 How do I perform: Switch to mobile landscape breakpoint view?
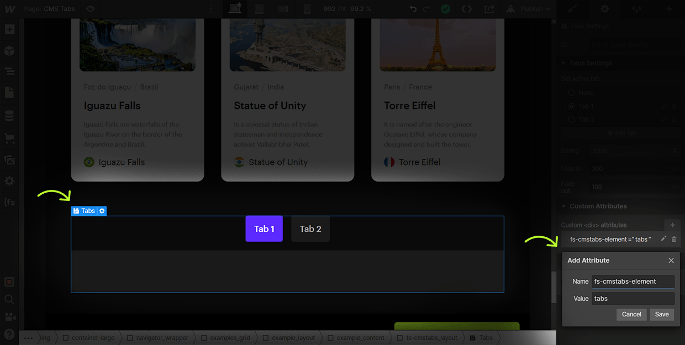(283, 9)
